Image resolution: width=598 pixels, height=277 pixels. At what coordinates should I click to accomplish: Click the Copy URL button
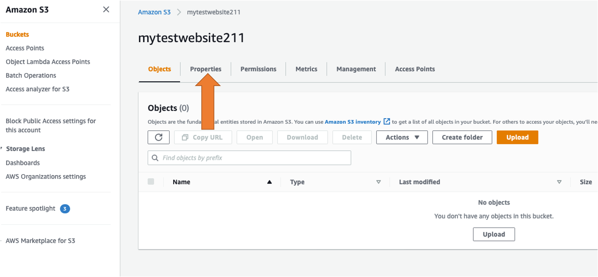[203, 137]
